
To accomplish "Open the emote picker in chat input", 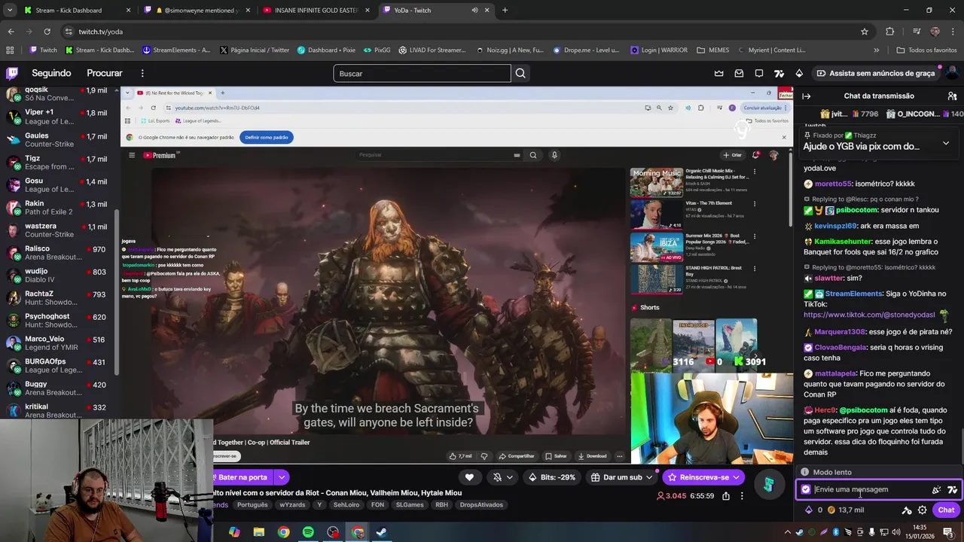I will coord(936,489).
